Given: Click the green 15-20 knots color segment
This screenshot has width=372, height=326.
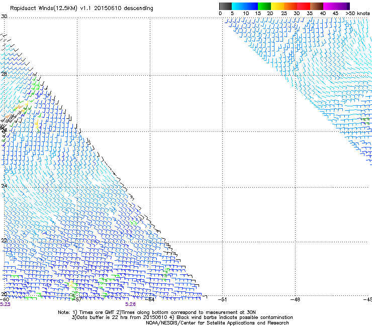Looking at the screenshot, I should click(x=264, y=6).
